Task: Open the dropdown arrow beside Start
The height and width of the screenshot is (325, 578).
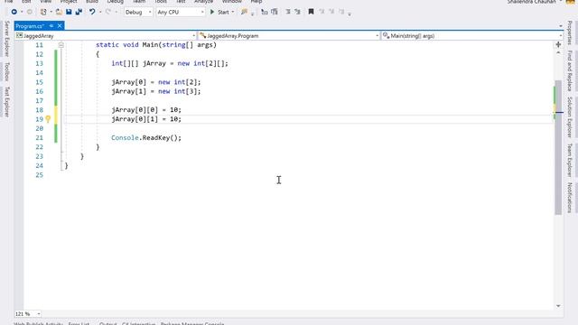Action: (x=233, y=12)
